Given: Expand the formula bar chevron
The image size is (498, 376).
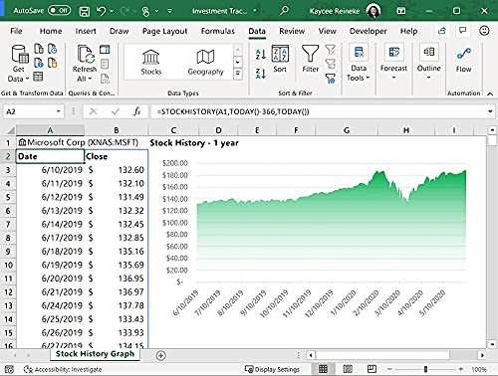Looking at the screenshot, I should click(490, 111).
